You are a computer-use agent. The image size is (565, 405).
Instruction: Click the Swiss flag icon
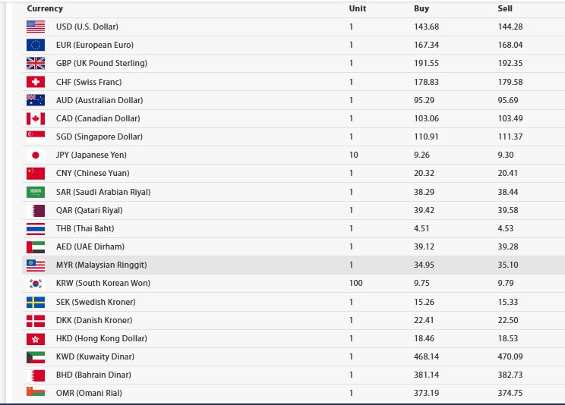pos(36,82)
